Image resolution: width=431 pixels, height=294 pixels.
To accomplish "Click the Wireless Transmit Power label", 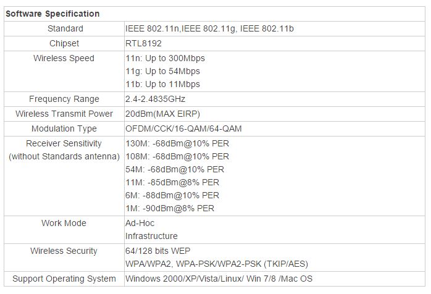I will (64, 114).
